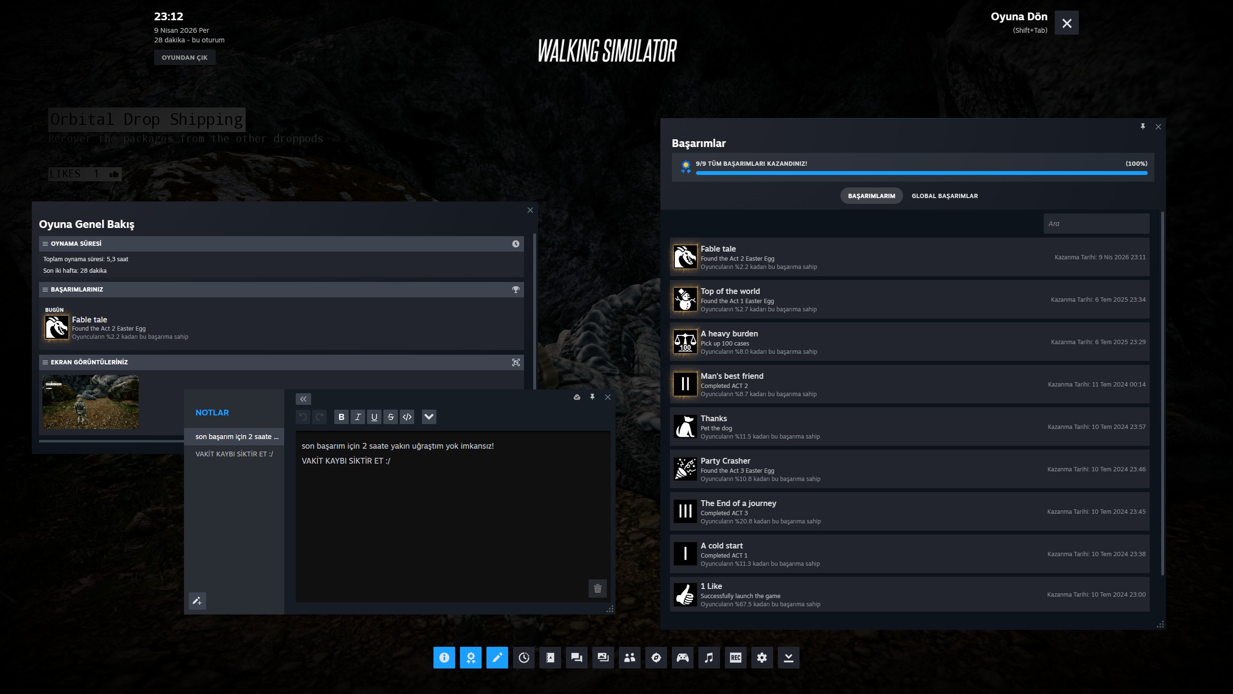Open the web browser compass icon
Screen dimensions: 1233x694
click(x=656, y=658)
